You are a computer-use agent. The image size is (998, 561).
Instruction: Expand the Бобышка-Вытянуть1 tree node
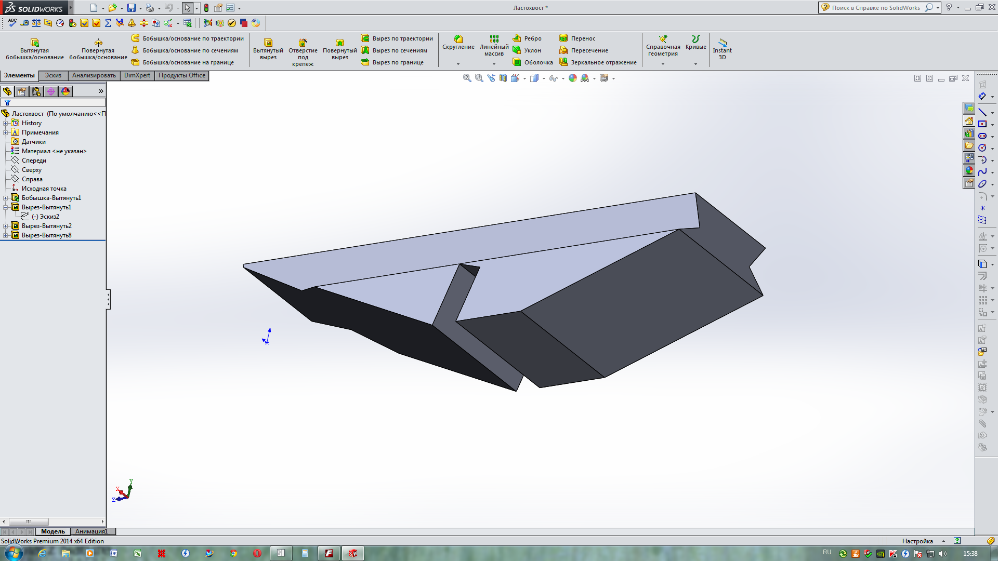(6, 198)
